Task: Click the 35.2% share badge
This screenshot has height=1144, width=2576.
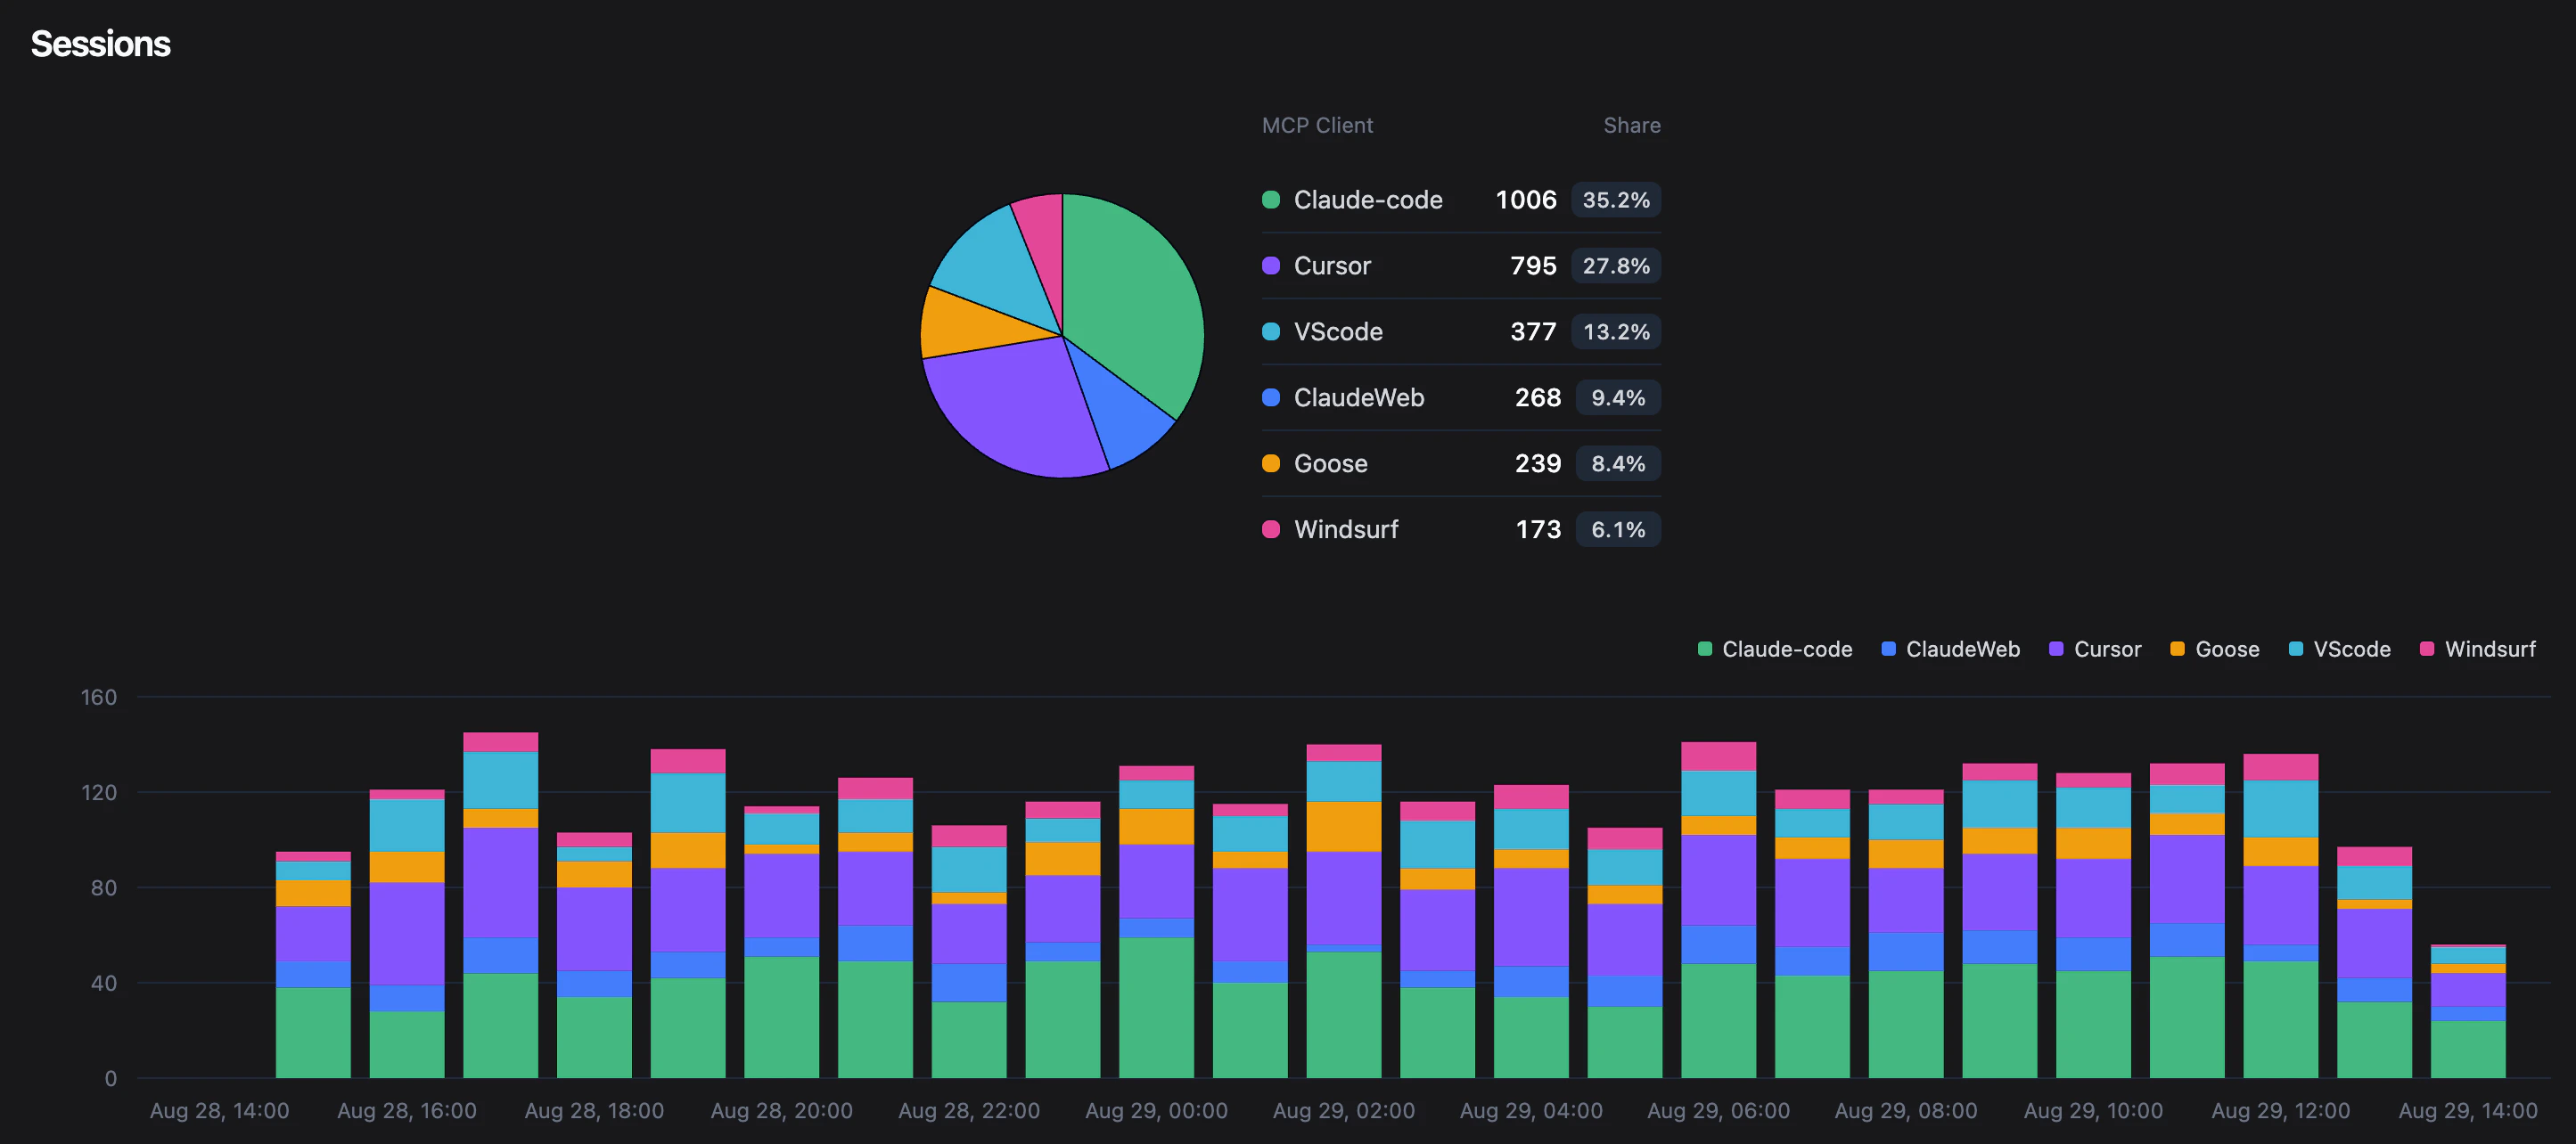Action: (1616, 199)
